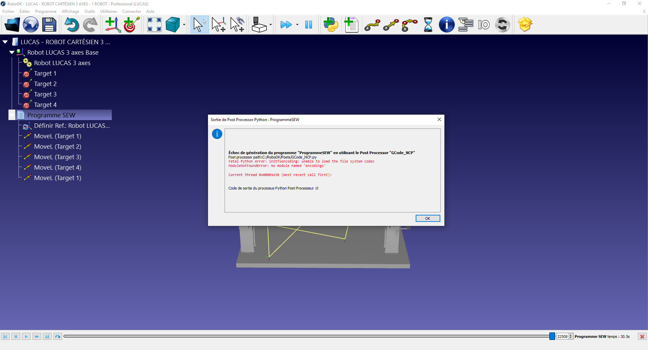Toggle the simulation pause button in toolbar
648x350 pixels.
point(308,25)
